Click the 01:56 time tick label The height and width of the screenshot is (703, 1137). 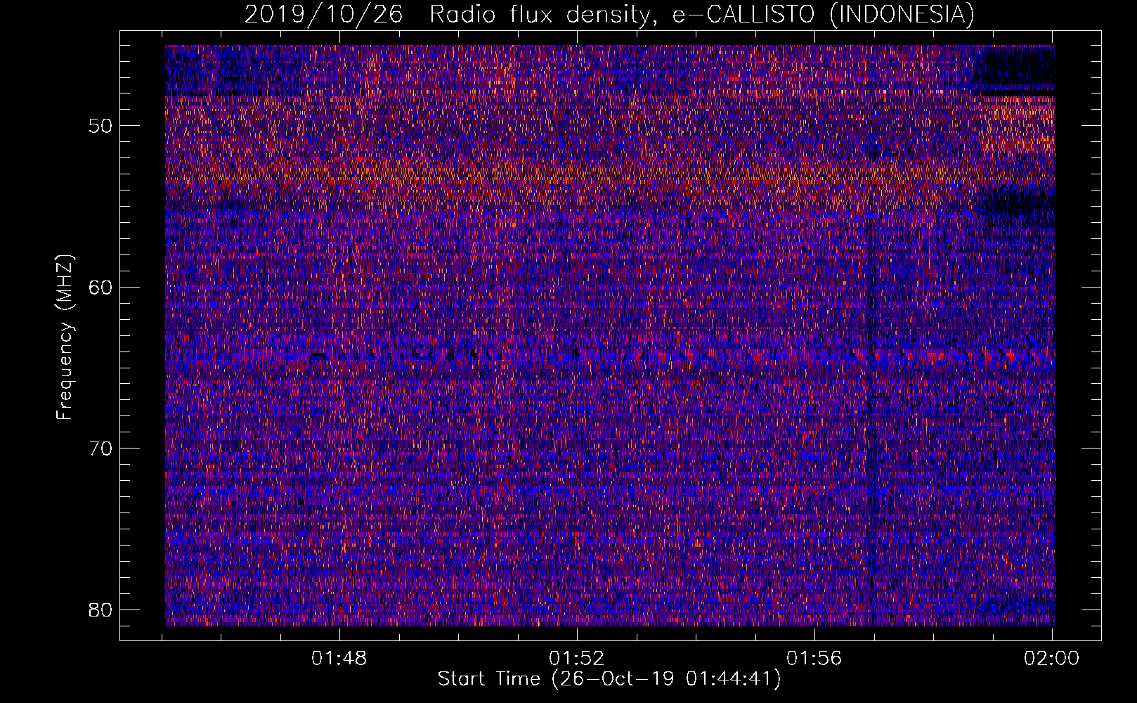(814, 659)
